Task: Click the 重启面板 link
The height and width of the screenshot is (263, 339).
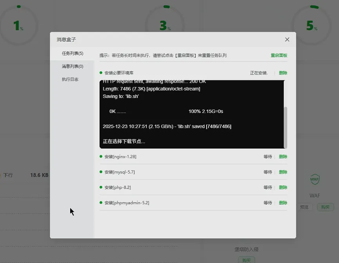Action: [279, 55]
